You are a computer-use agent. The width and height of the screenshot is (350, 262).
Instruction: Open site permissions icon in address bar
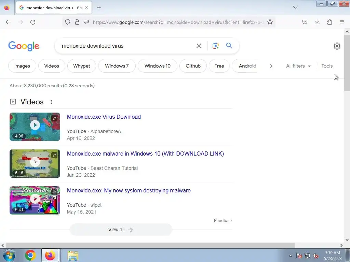[x=87, y=22]
